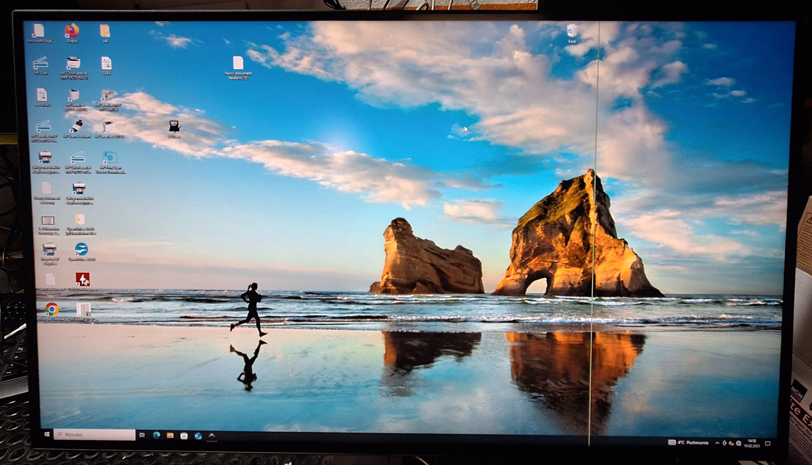The image size is (812, 465).
Task: Open File Explorer from the taskbar
Action: click(170, 436)
